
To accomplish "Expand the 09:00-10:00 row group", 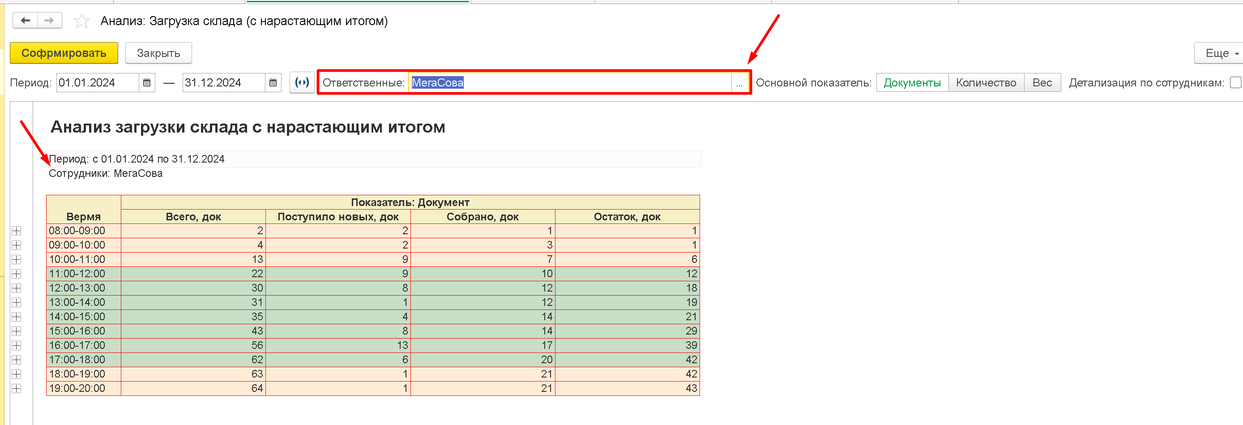I will (17, 245).
